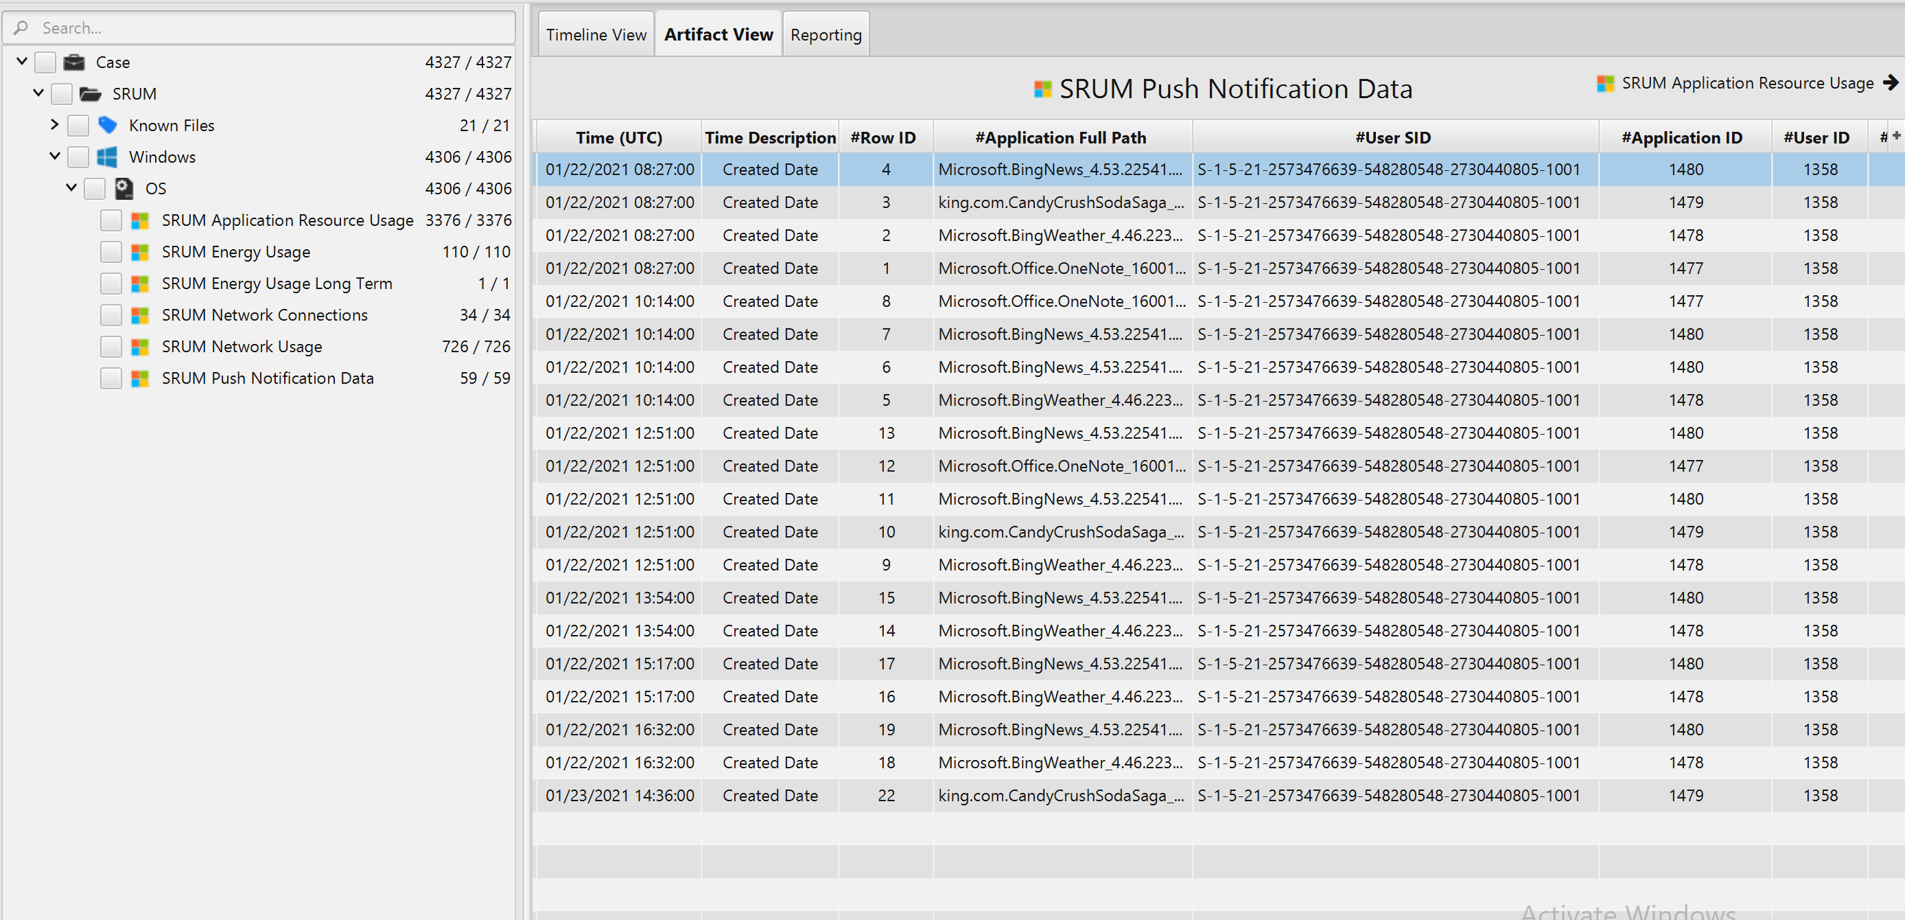Tick the Known Files checkbox
The image size is (1905, 920).
(x=78, y=125)
